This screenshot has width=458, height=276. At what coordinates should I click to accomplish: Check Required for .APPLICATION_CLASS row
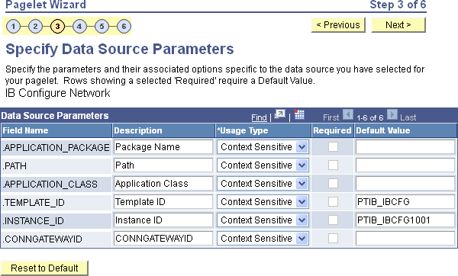coord(333,184)
